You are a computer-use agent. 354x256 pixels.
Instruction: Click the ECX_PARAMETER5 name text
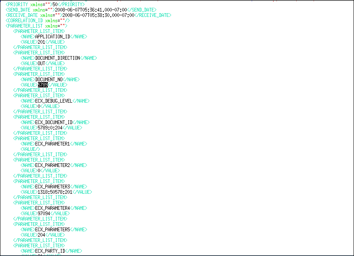pos(52,230)
